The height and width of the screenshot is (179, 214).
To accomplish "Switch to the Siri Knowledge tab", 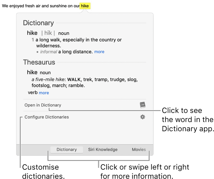I will [x=103, y=149].
